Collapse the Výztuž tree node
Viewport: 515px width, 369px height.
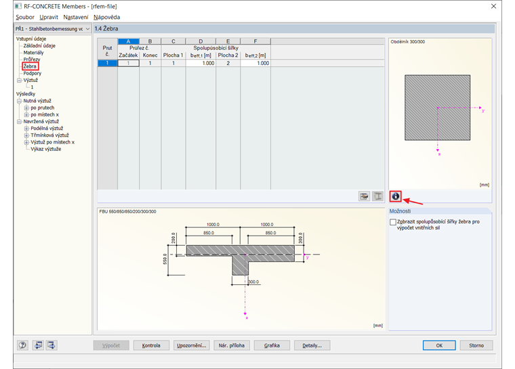(x=19, y=80)
